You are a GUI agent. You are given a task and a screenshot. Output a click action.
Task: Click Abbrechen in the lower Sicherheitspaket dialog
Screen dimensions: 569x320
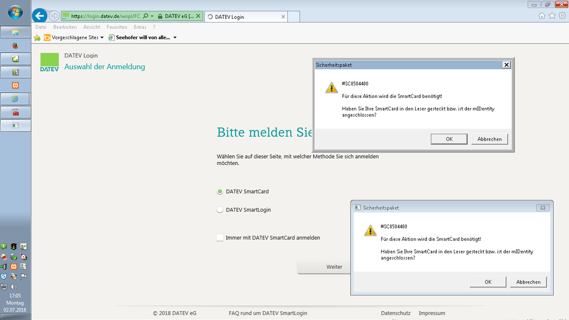click(x=529, y=282)
